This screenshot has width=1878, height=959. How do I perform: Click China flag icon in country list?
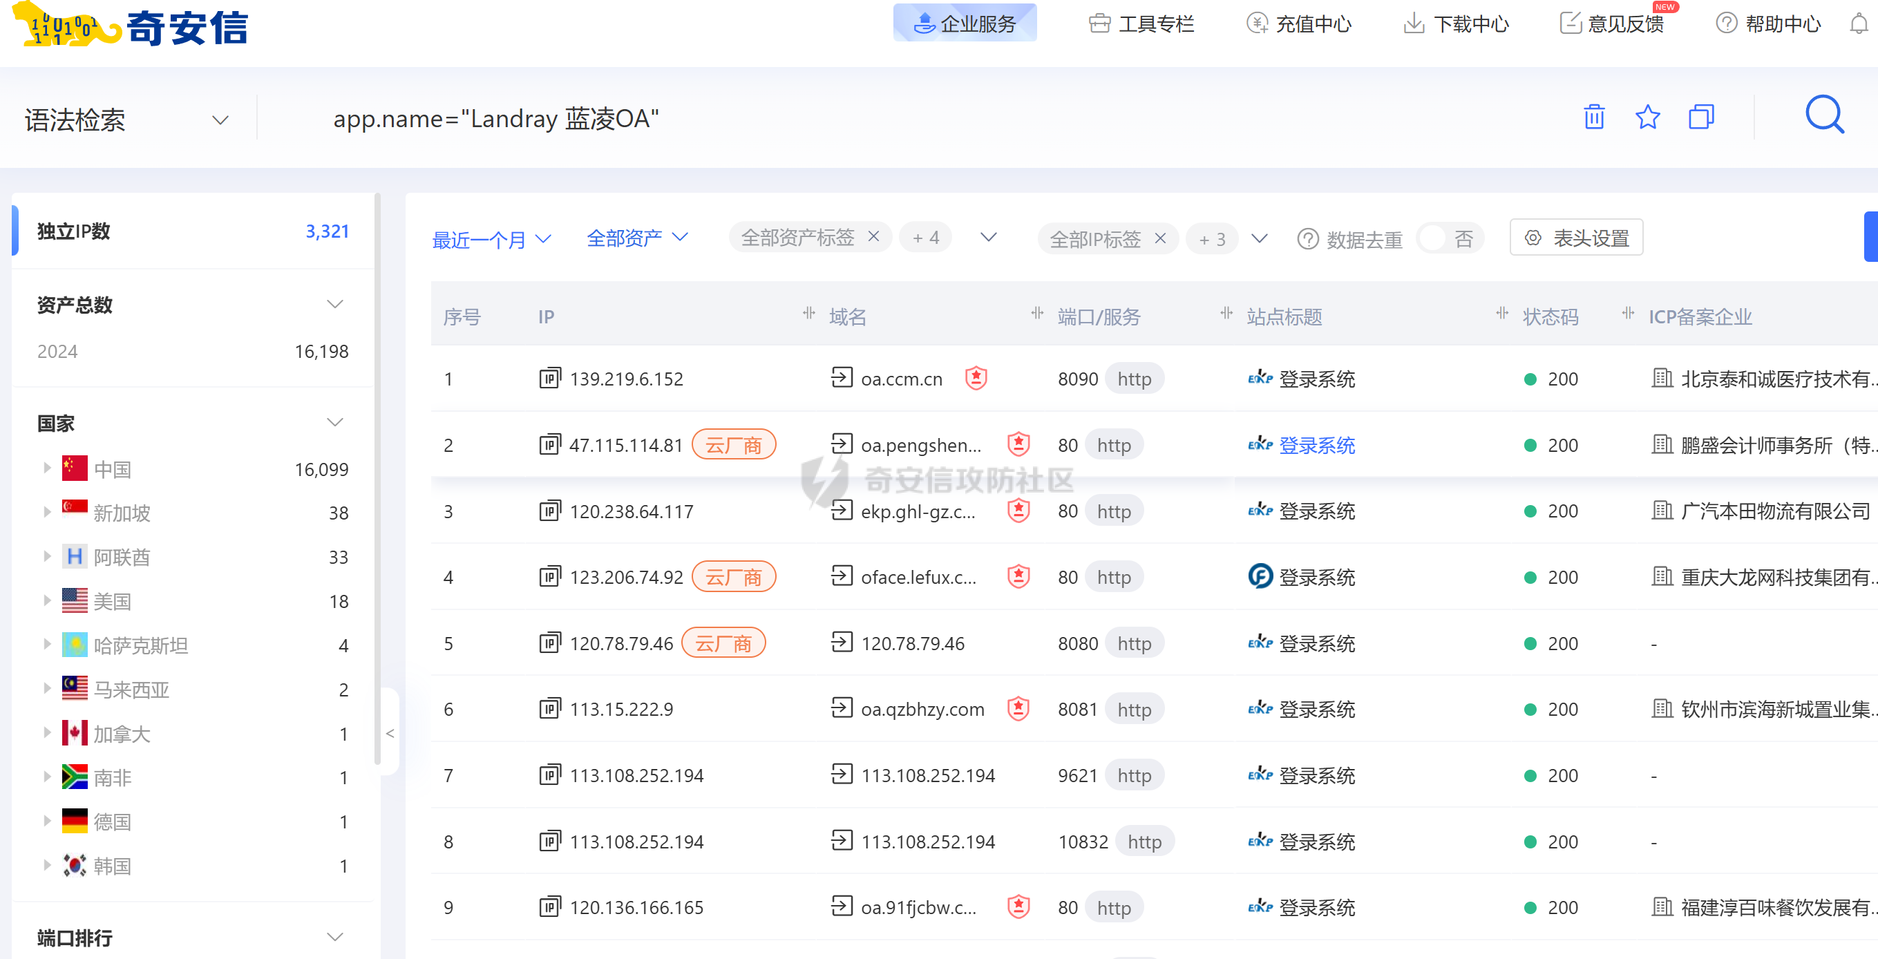point(75,468)
